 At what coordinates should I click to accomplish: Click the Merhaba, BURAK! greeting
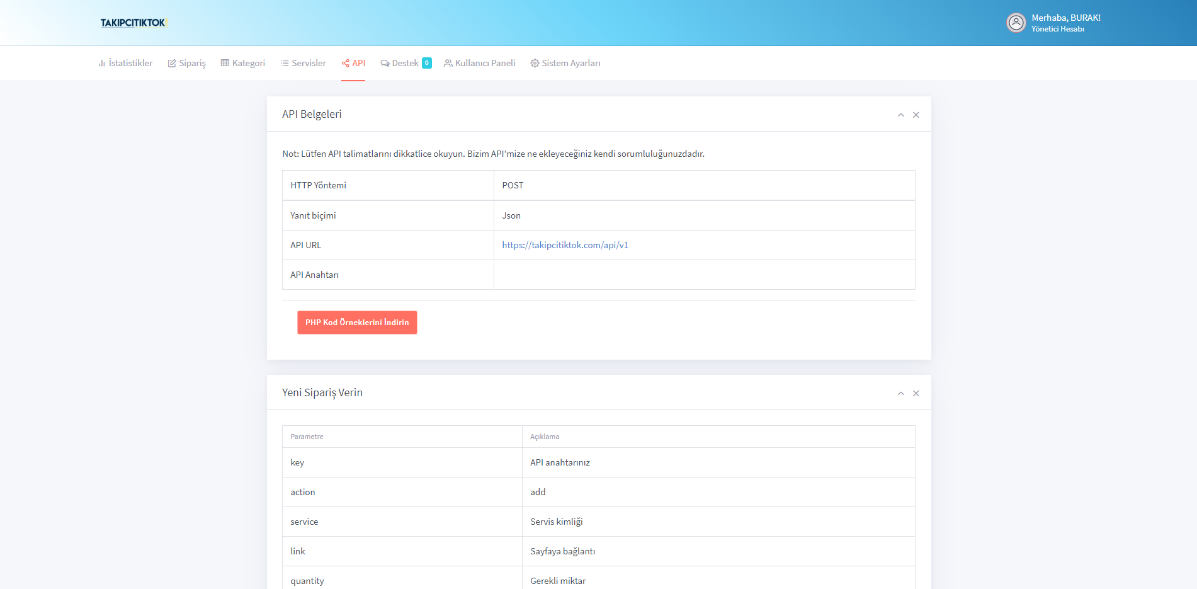[1066, 18]
